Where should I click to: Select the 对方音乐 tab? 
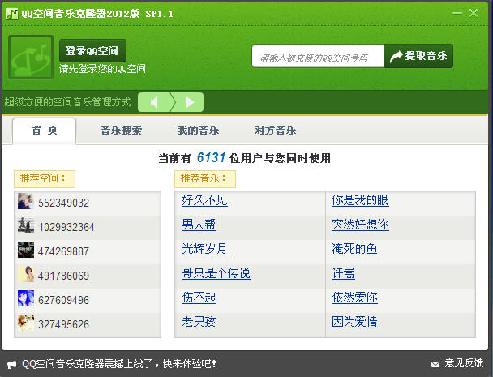[x=275, y=131]
